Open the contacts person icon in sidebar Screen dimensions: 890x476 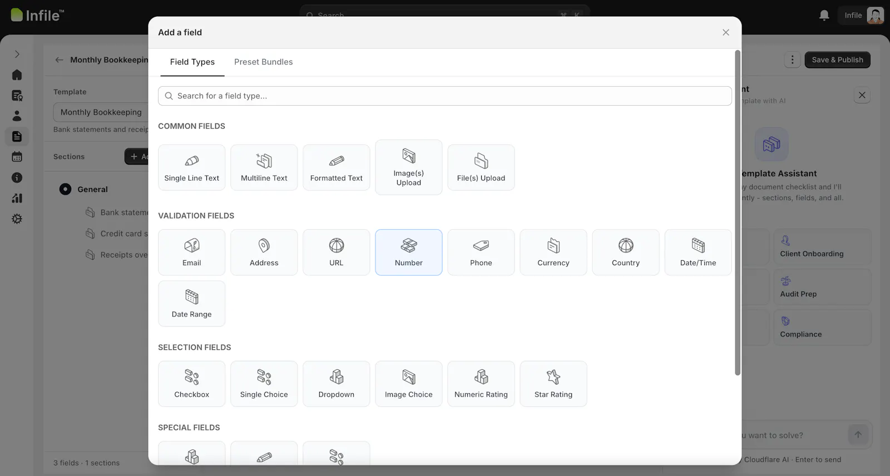pyautogui.click(x=17, y=116)
